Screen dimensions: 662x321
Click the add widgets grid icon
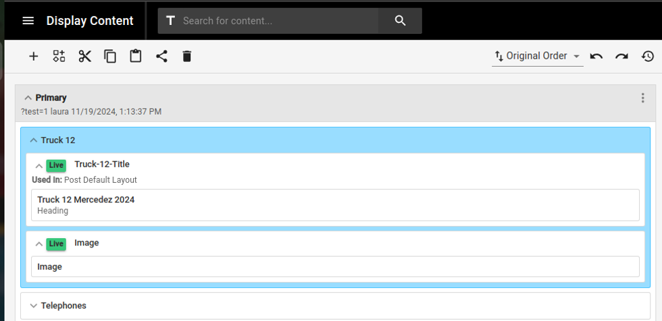tap(59, 57)
